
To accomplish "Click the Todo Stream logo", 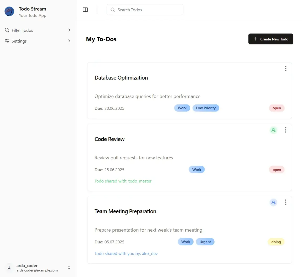I will click(9, 12).
